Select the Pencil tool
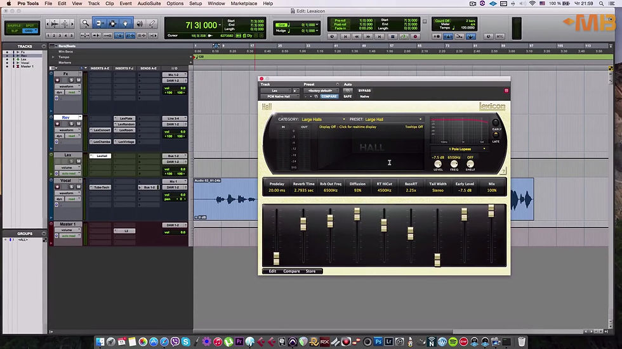The height and width of the screenshot is (349, 622). [x=152, y=23]
